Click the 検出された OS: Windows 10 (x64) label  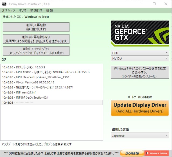click(26, 17)
